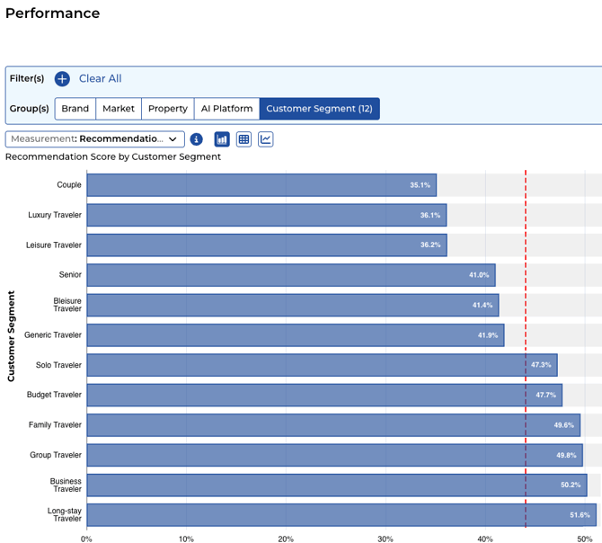The image size is (602, 543).
Task: Click the vertical 'Customer Segment' axis title
Action: pyautogui.click(x=11, y=336)
